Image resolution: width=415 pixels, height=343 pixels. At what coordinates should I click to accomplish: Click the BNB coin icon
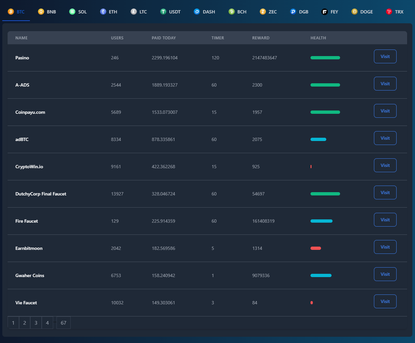point(41,11)
